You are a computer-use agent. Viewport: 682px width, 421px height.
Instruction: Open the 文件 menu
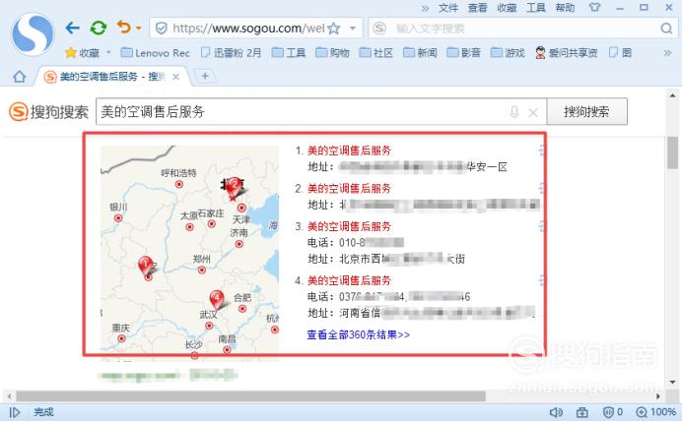pyautogui.click(x=448, y=8)
